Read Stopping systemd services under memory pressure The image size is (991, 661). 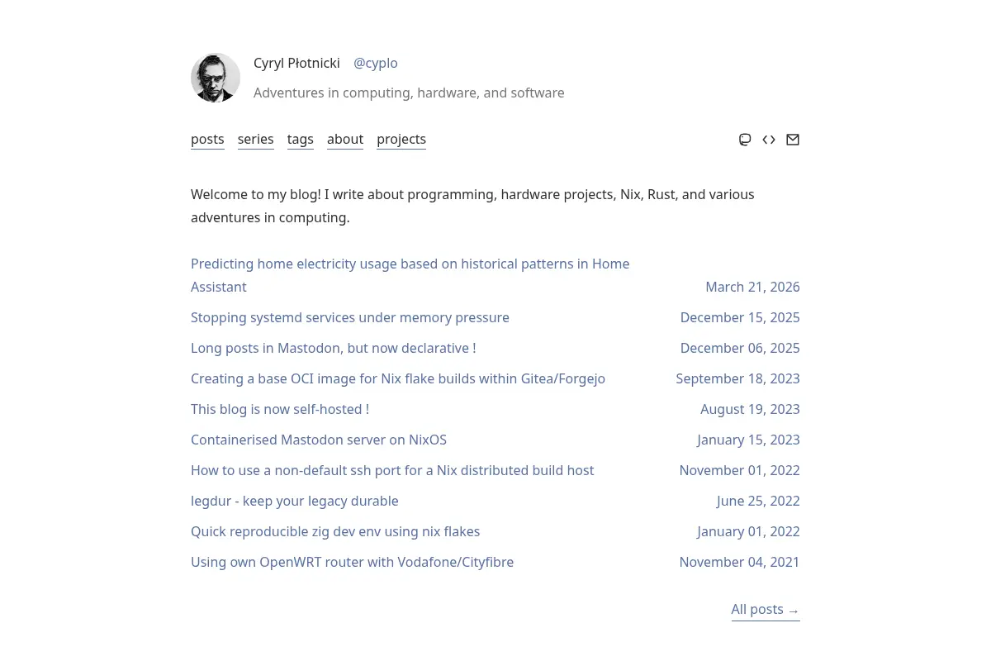pos(350,317)
